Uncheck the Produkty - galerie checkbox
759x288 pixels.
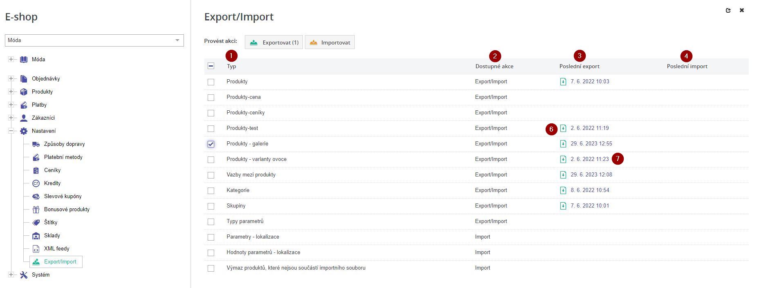[x=211, y=144]
